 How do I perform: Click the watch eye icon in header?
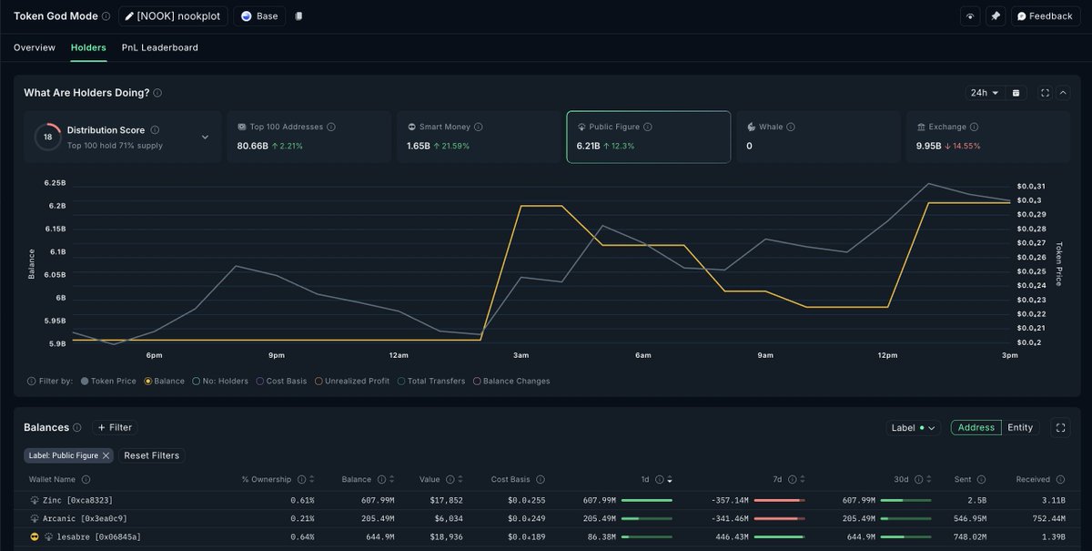point(970,16)
